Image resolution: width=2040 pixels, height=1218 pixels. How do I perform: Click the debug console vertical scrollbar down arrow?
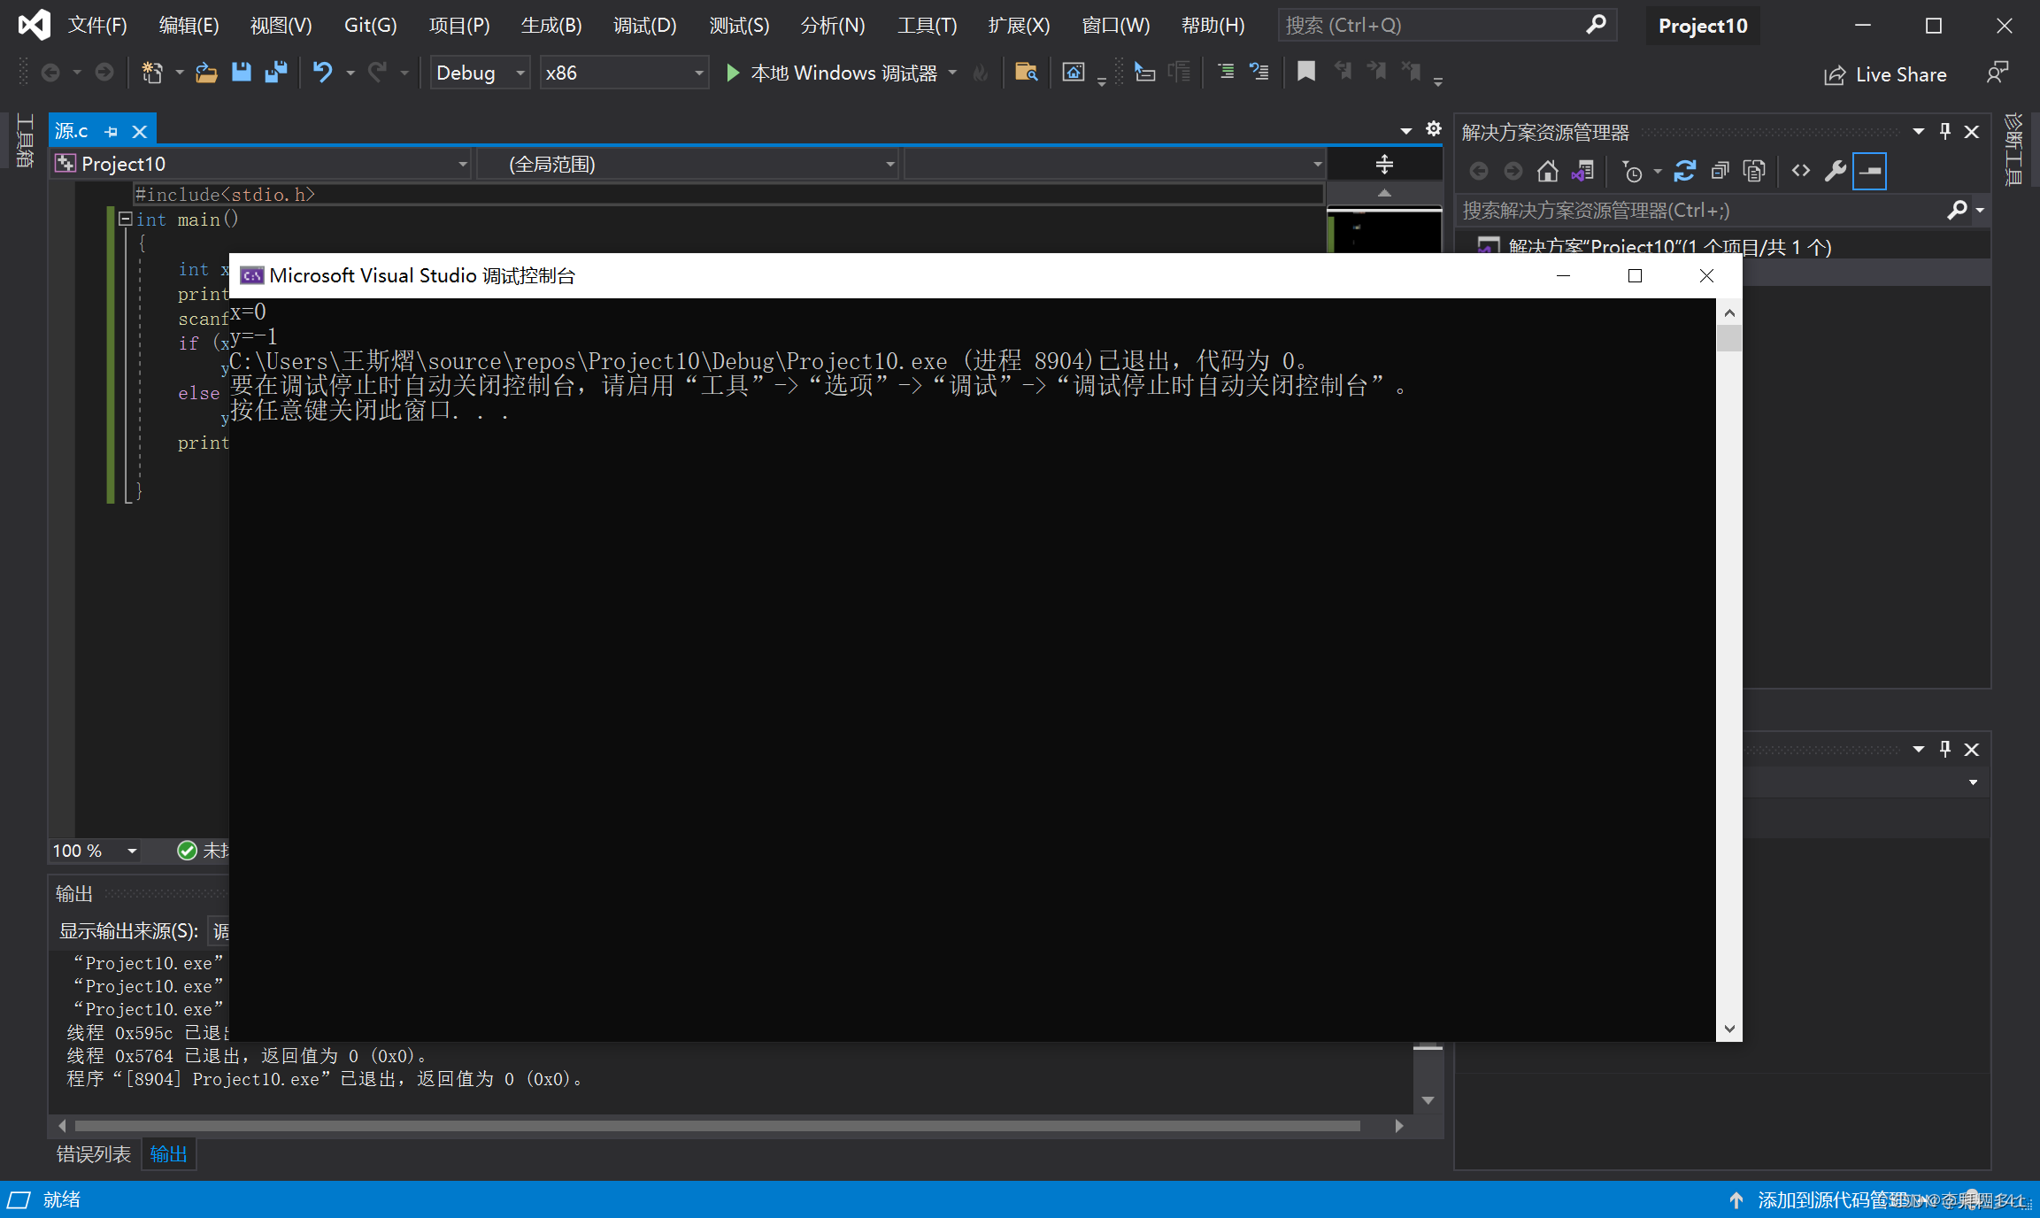coord(1729,1029)
